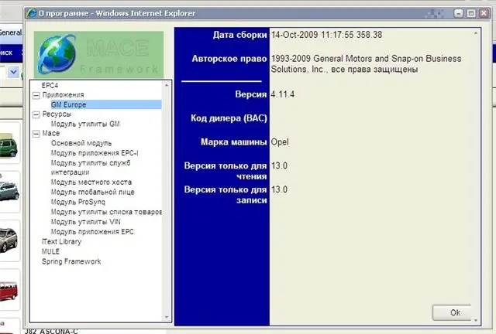
Task: Click red van thumbnail in background window
Action: click(x=9, y=291)
